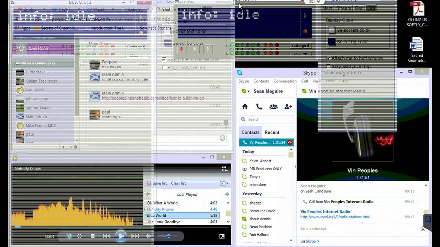Go to next playlist with blue arrow
Screen dimensions: 440x247
pyautogui.click(x=227, y=194)
